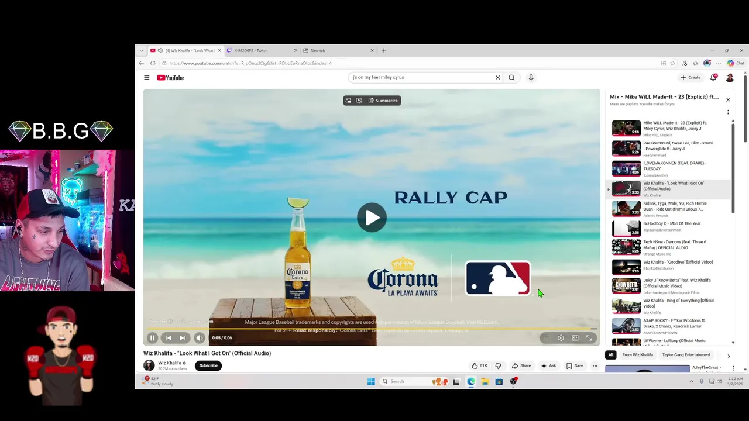Select the All filter chip

(611, 355)
